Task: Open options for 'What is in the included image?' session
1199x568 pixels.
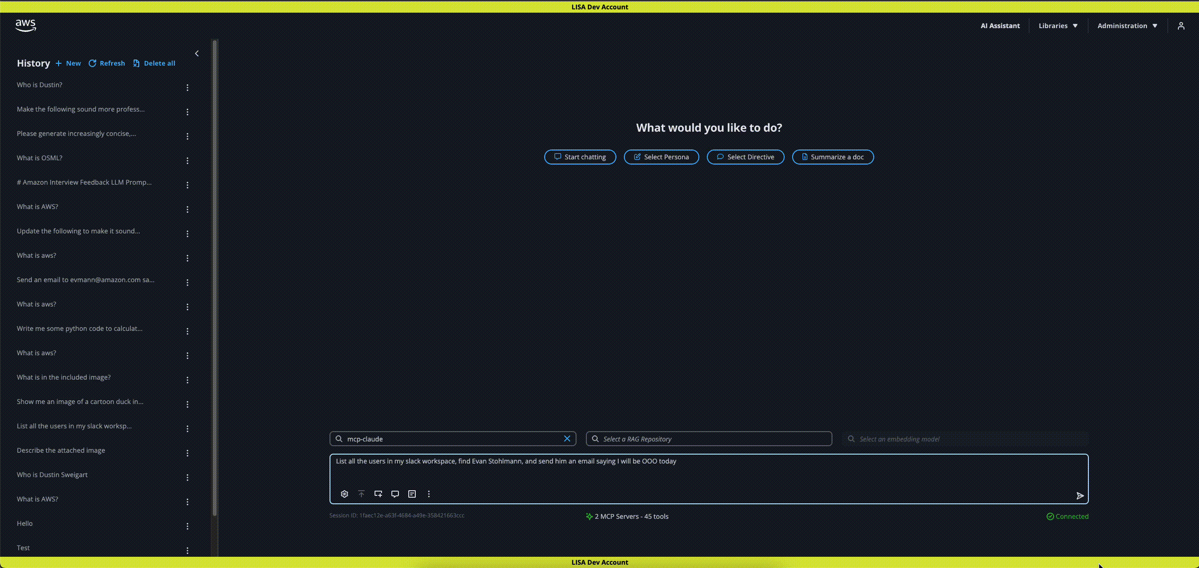Action: tap(187, 380)
